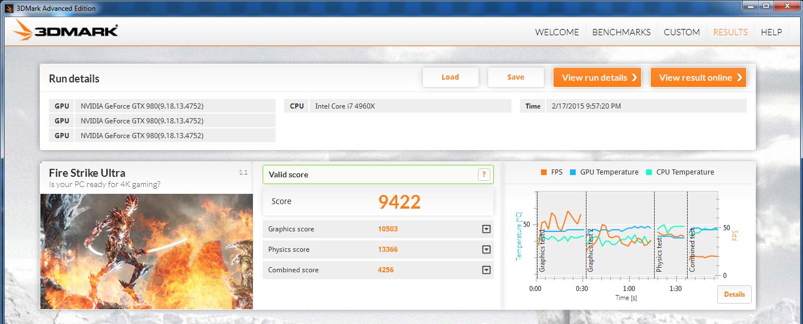803x324 pixels.
Task: Open the valid score help question mark
Action: [484, 175]
